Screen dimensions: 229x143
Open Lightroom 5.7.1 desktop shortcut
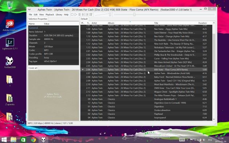(x=10, y=44)
